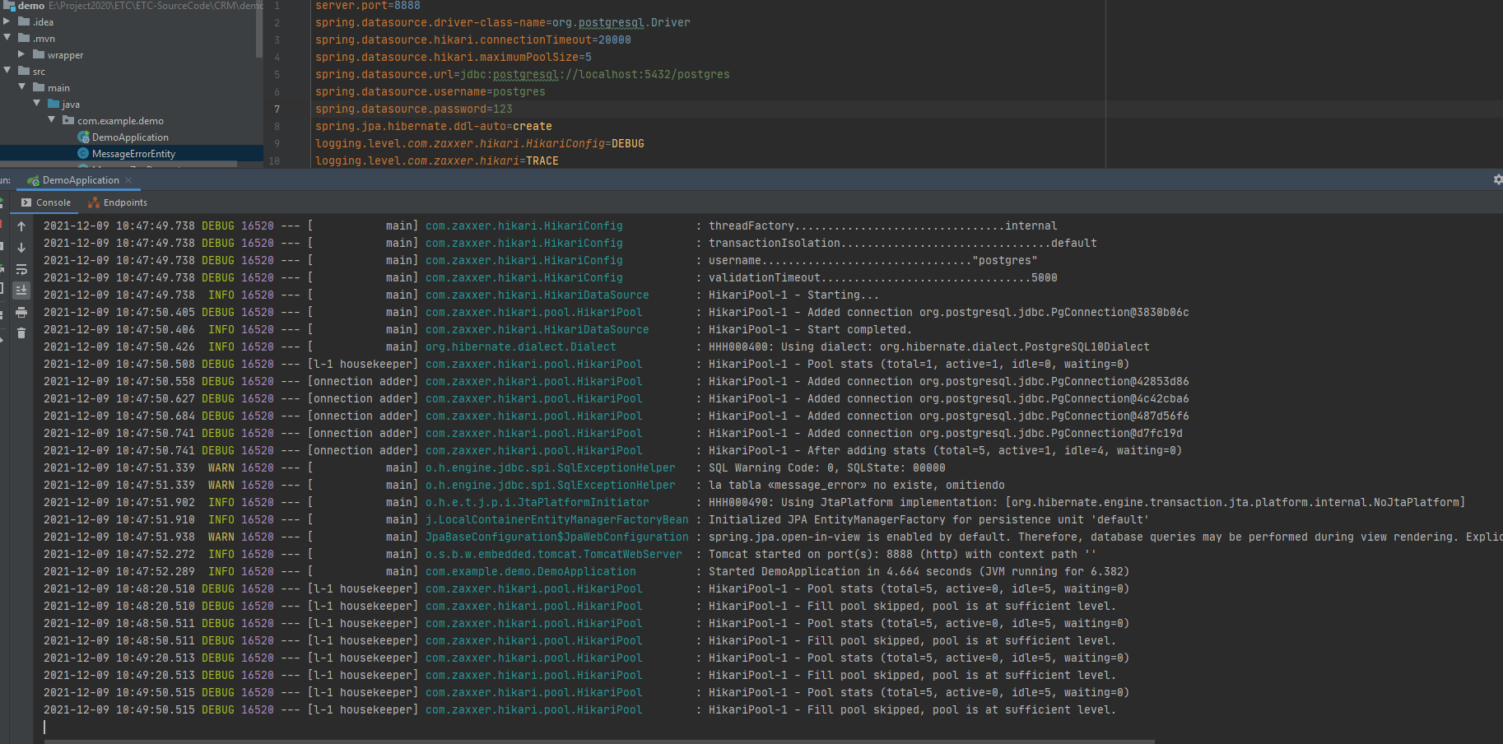Click the project tree vertical scrollbar
This screenshot has width=1503, height=744.
coord(259,29)
